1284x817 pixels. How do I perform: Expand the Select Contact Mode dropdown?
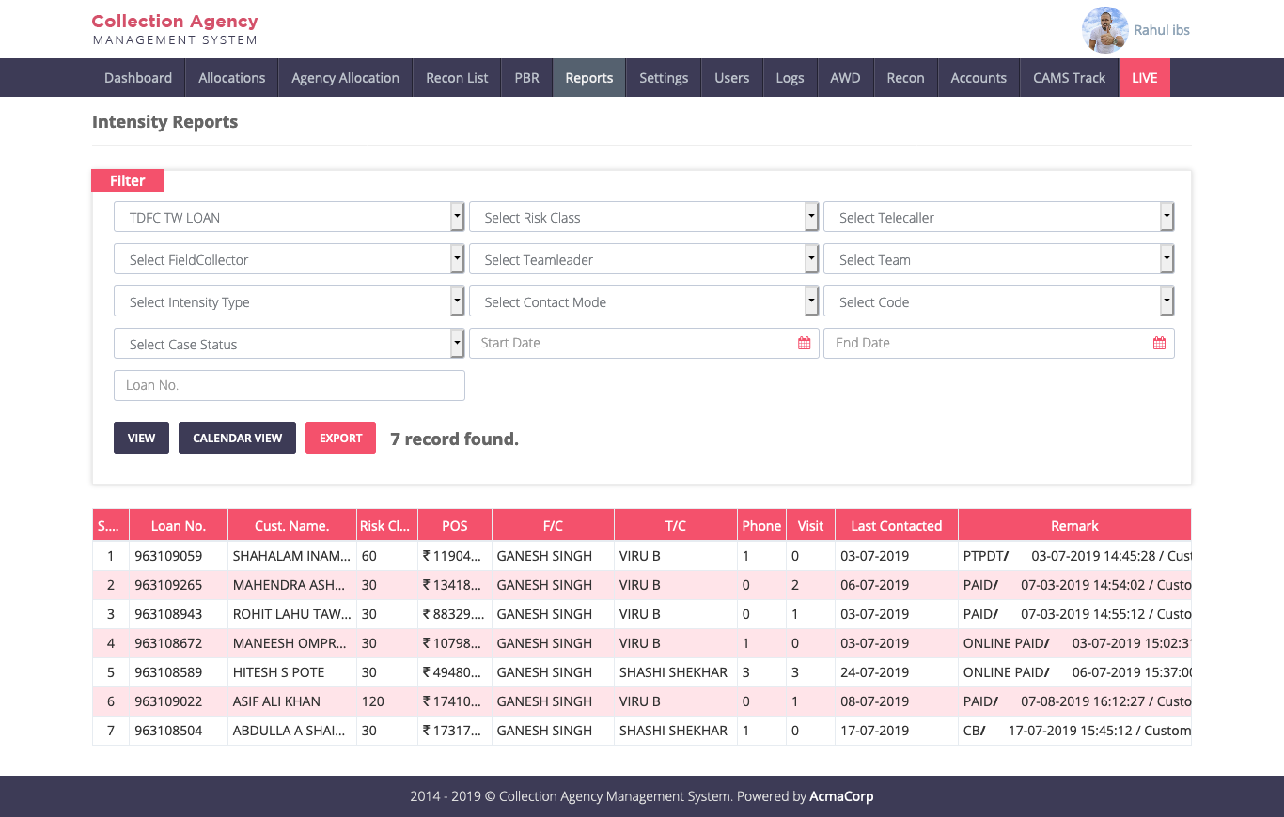(x=644, y=301)
